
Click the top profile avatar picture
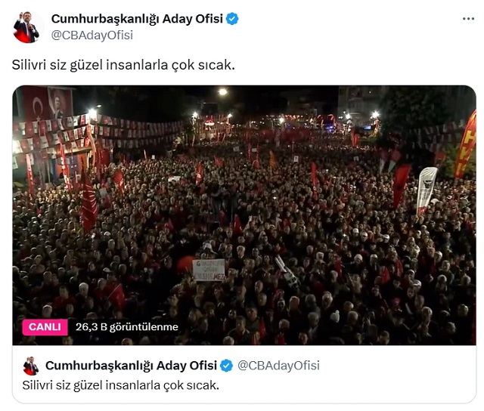(26, 27)
